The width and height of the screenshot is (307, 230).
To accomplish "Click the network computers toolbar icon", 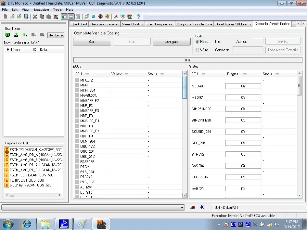I will point(123,17).
